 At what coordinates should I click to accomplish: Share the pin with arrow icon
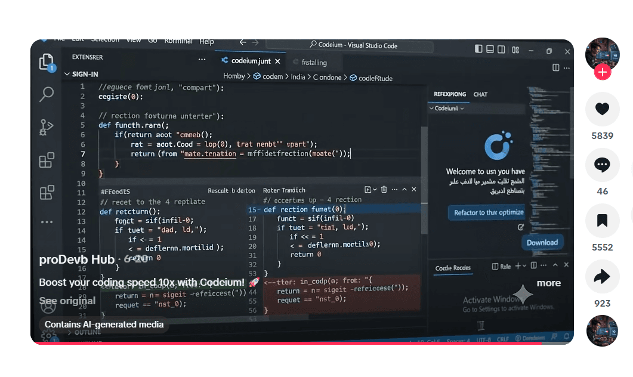tap(603, 277)
